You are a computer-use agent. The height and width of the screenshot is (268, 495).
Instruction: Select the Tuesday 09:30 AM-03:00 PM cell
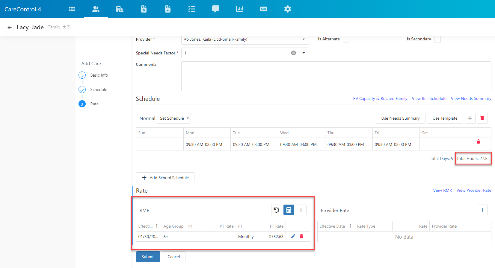tap(254, 144)
